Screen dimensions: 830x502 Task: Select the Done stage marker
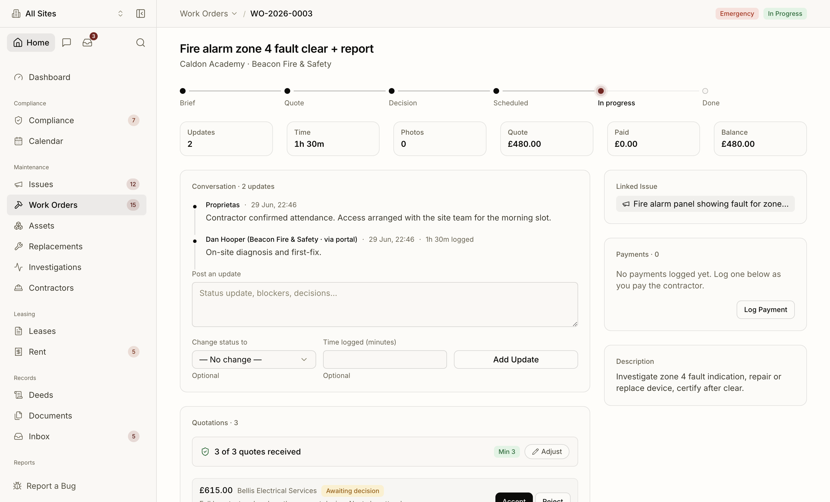click(x=705, y=91)
